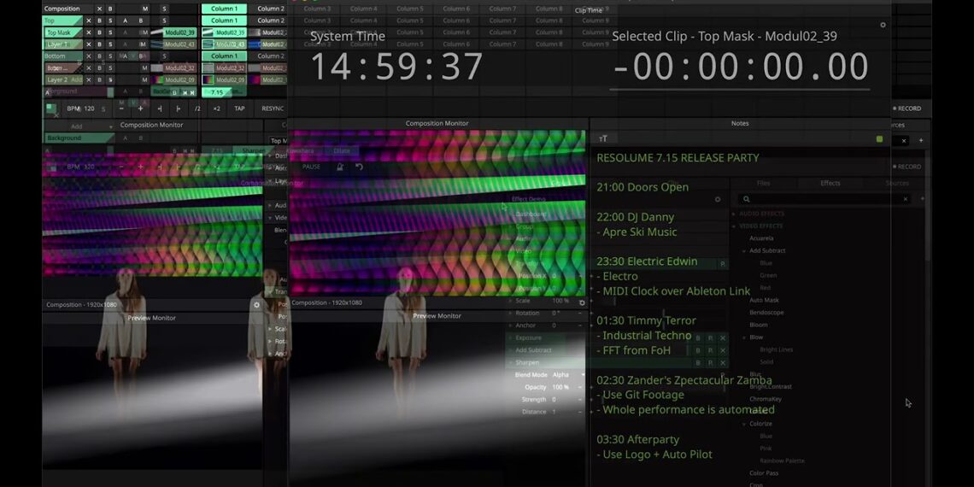
Task: Nudge tempo back with the left nudge icon
Action: (x=160, y=109)
